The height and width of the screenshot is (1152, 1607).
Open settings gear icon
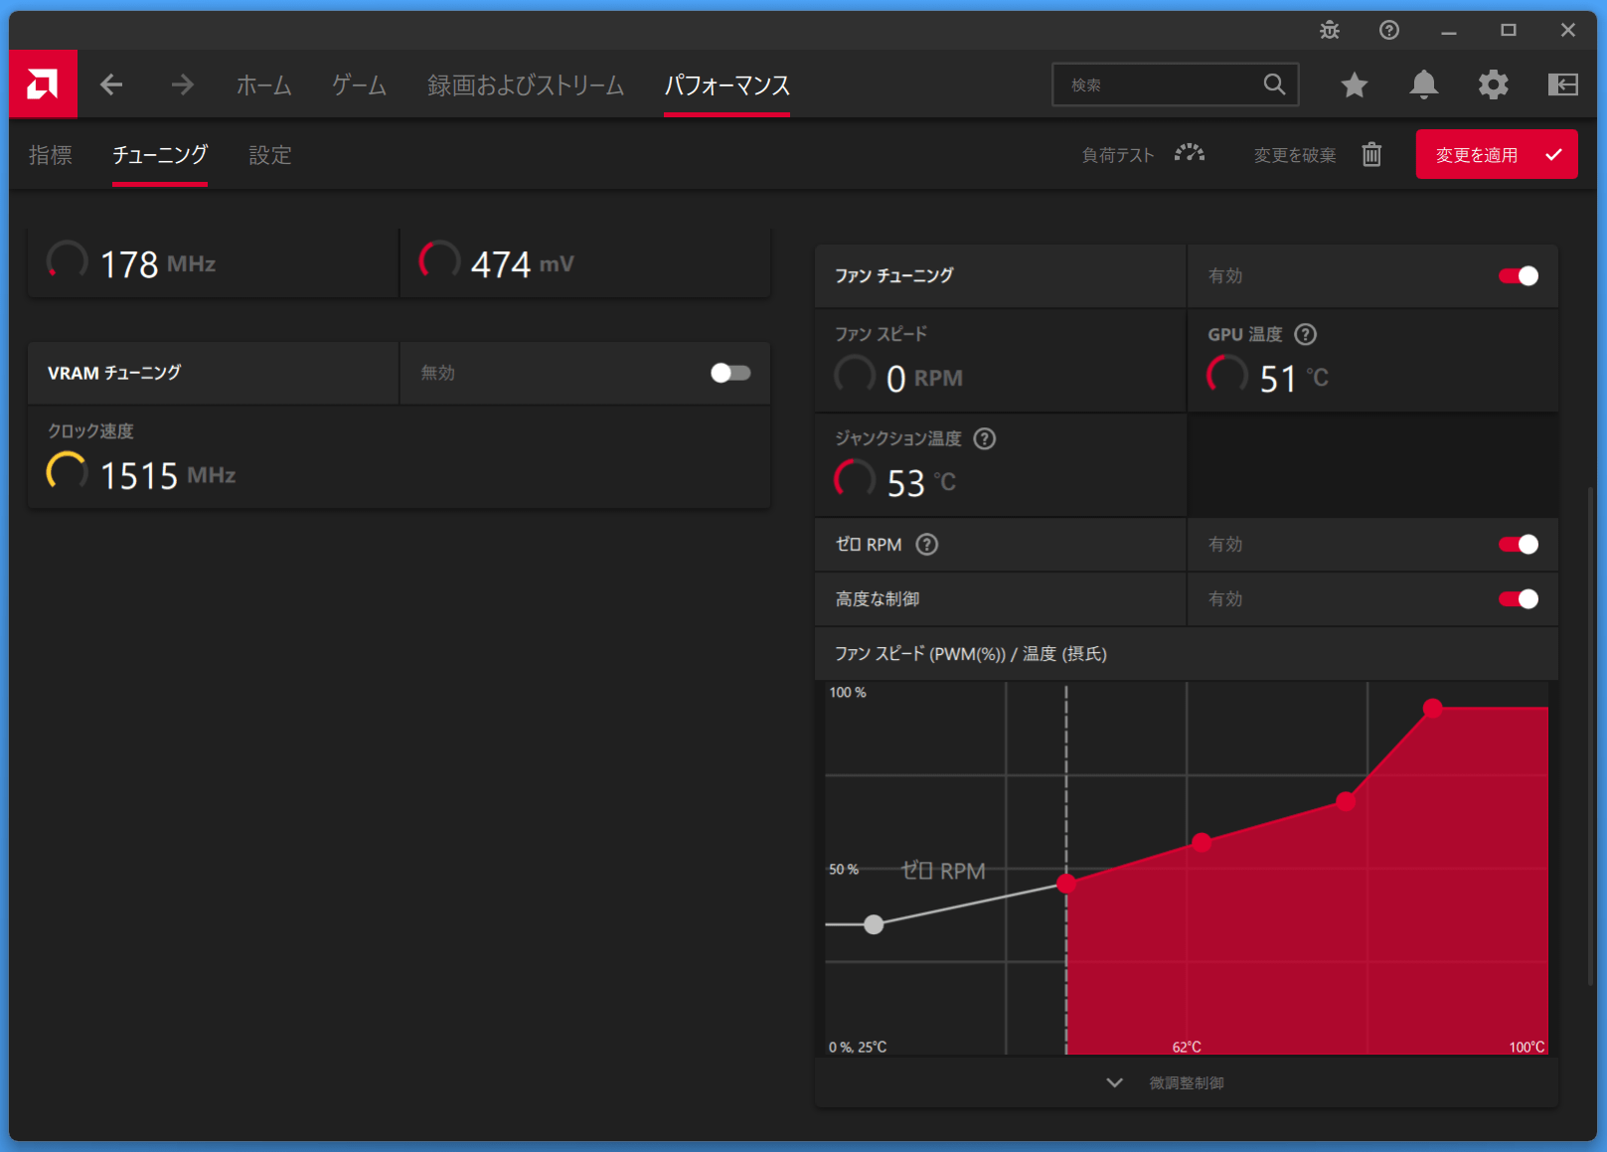(1493, 85)
